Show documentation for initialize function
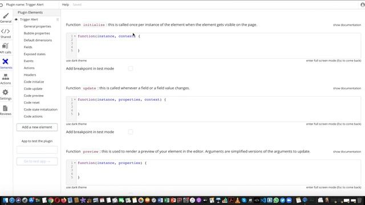Viewport: 365px width, 205px height. [347, 25]
